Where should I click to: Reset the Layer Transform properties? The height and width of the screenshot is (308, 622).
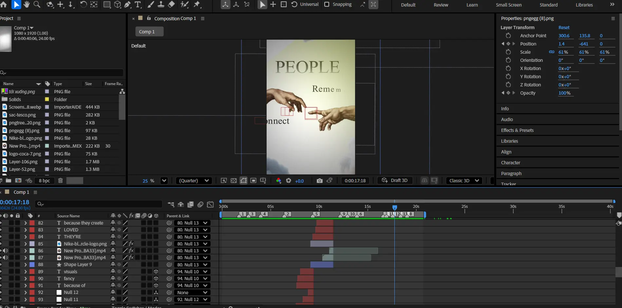pyautogui.click(x=564, y=27)
